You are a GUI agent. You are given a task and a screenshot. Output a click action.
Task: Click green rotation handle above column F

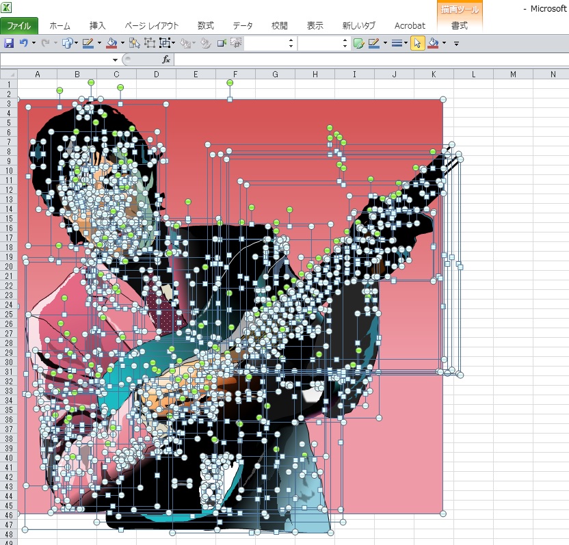230,83
